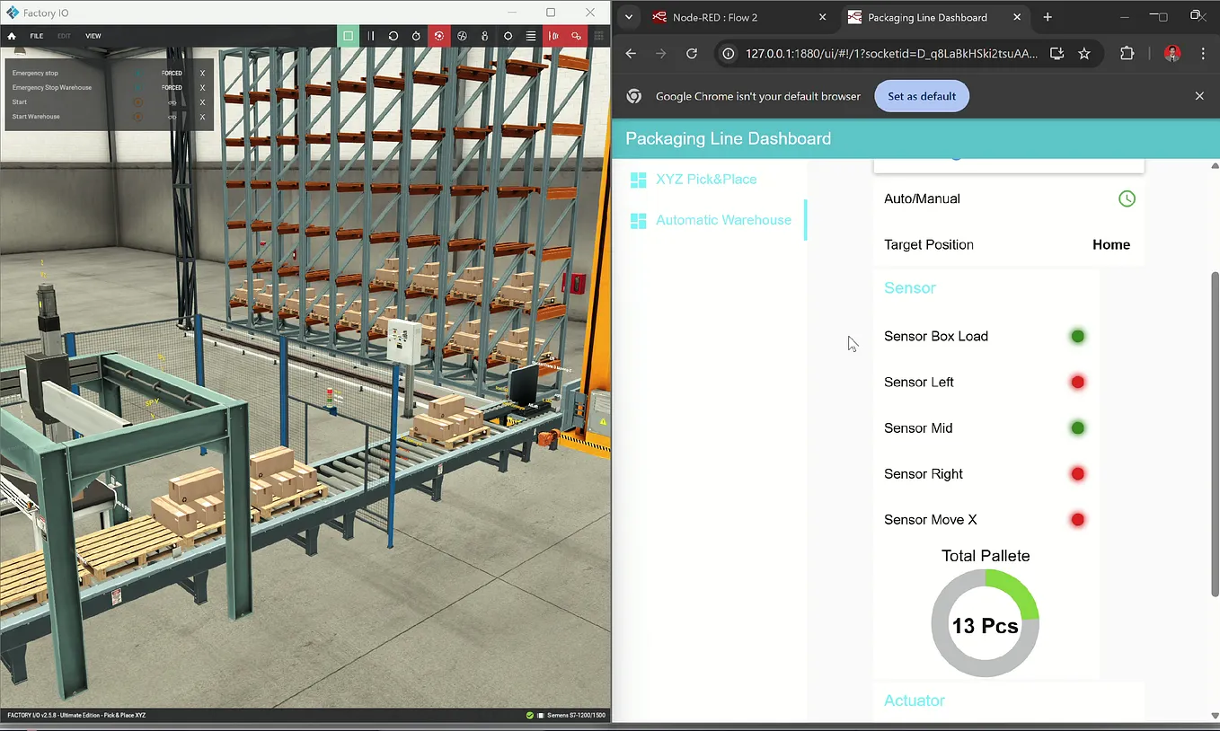Toggle the Auto/Manual clock switch
The image size is (1220, 731).
(x=1127, y=198)
